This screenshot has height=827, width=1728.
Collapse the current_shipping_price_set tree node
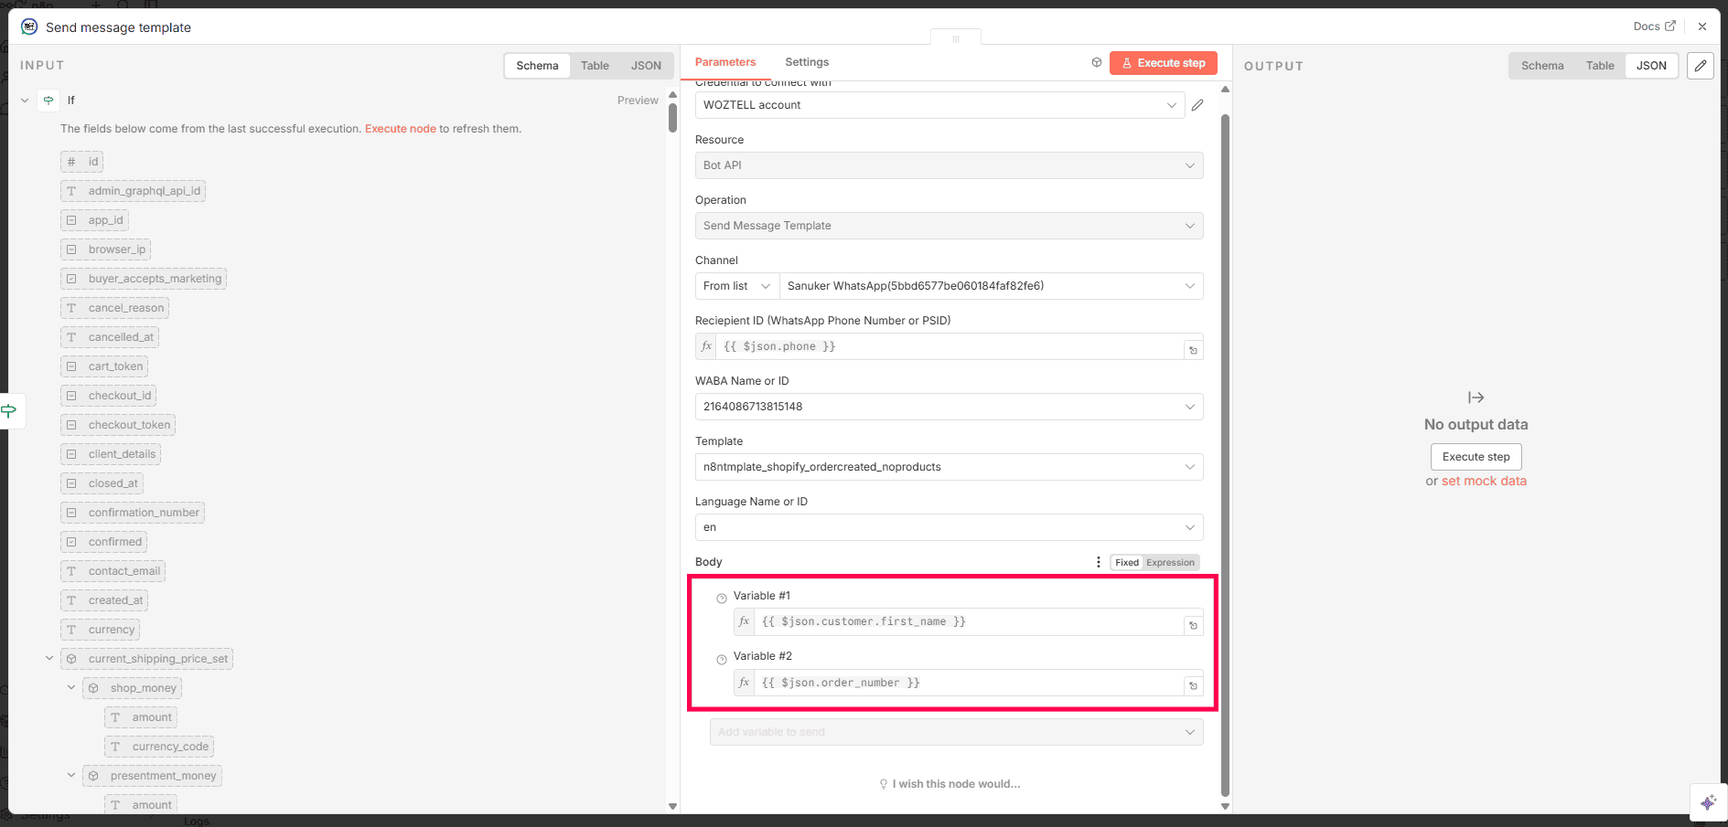(49, 658)
